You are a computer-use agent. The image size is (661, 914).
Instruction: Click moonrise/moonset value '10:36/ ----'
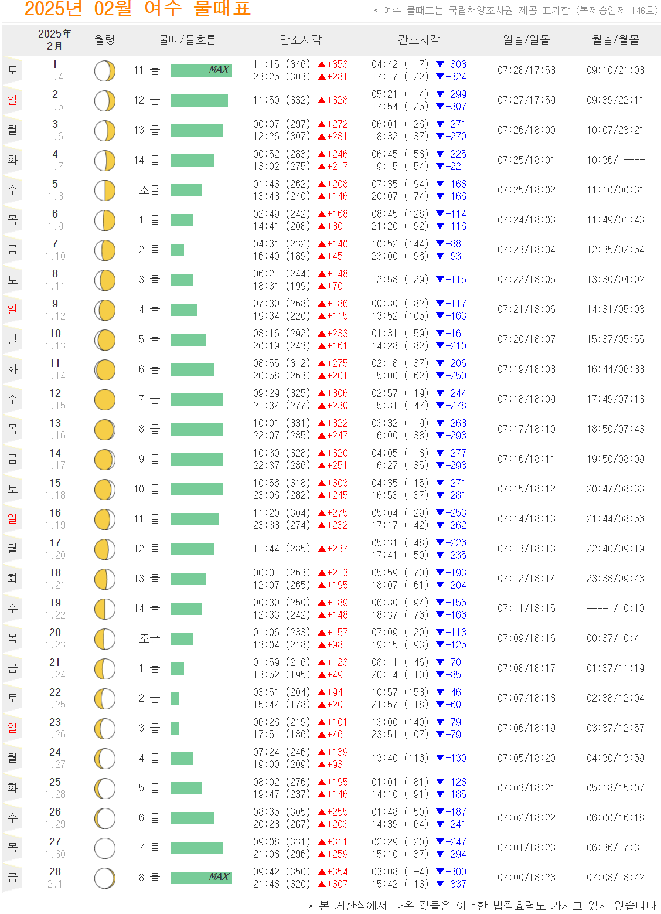[x=616, y=160]
